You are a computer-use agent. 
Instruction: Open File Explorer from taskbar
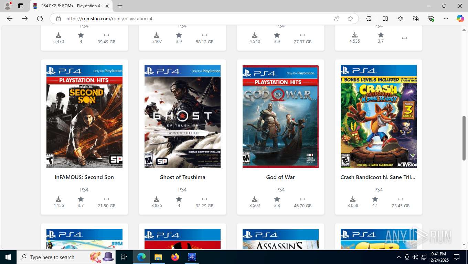click(x=158, y=257)
